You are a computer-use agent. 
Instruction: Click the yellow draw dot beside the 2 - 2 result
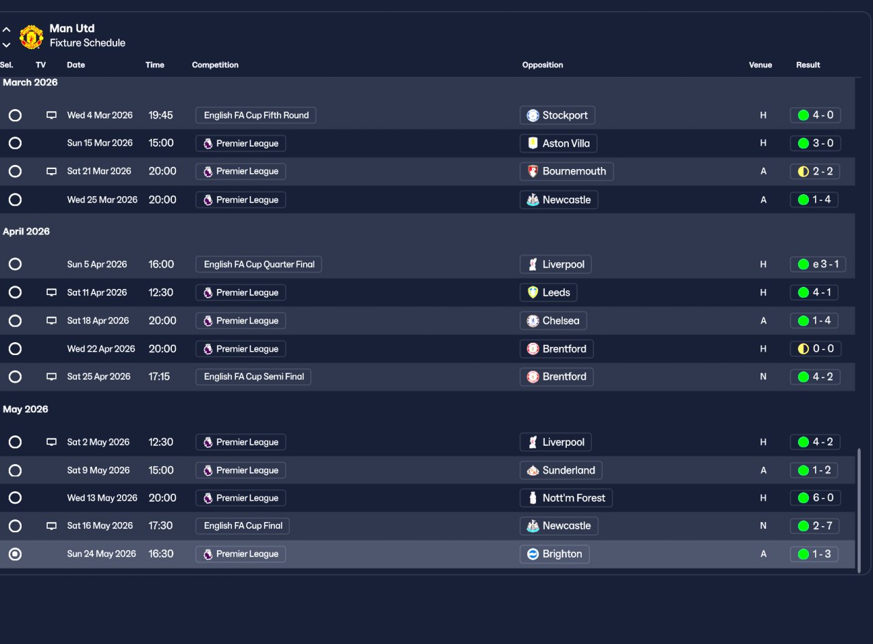803,171
